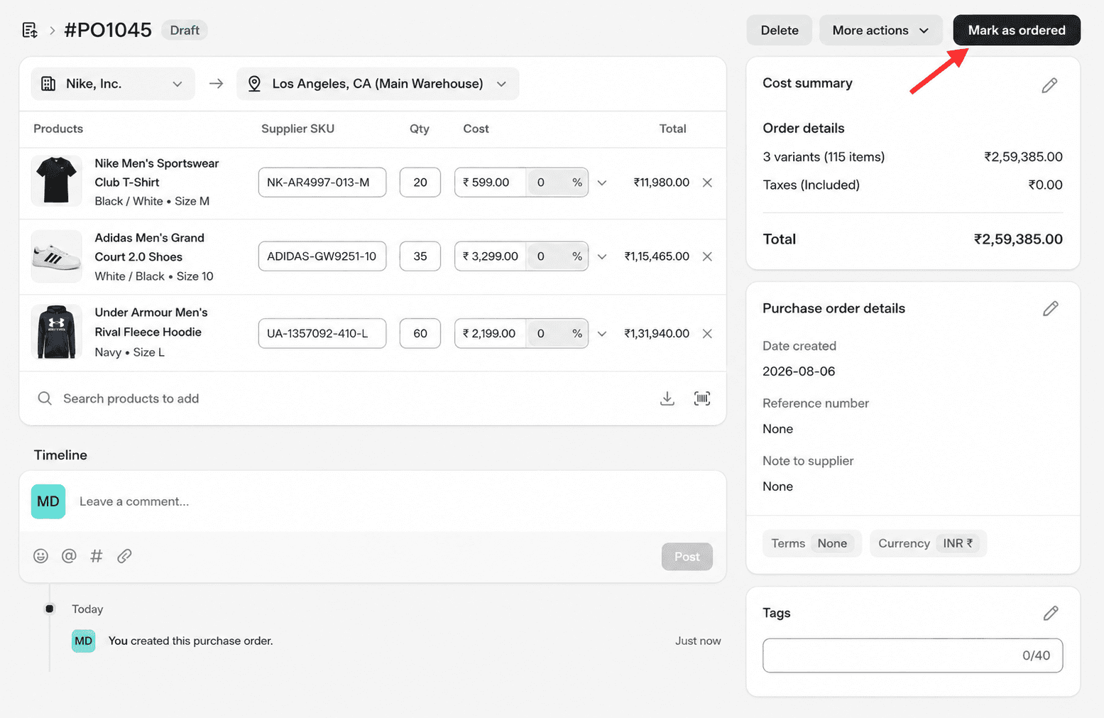Remove the Nike T-Shirt line item
The height and width of the screenshot is (718, 1104).
(707, 183)
